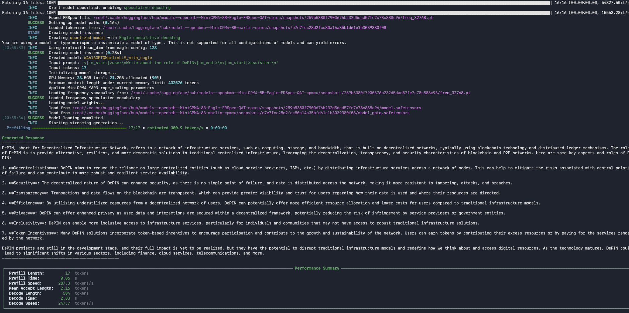Click the estimated 300.9 tokens/s text
Image resolution: width=629 pixels, height=313 pixels.
click(x=175, y=128)
